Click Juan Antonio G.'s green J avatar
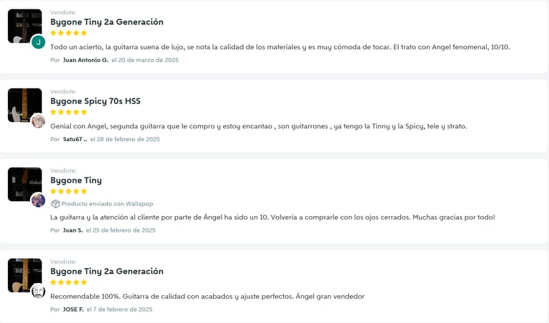 (x=38, y=42)
